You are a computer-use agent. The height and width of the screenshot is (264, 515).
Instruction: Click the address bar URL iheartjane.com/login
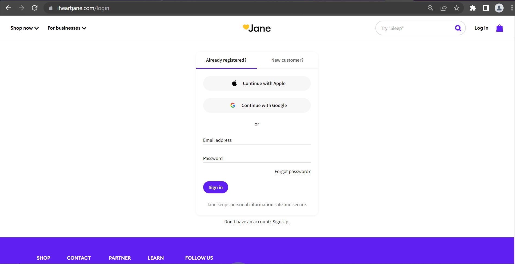pos(83,8)
